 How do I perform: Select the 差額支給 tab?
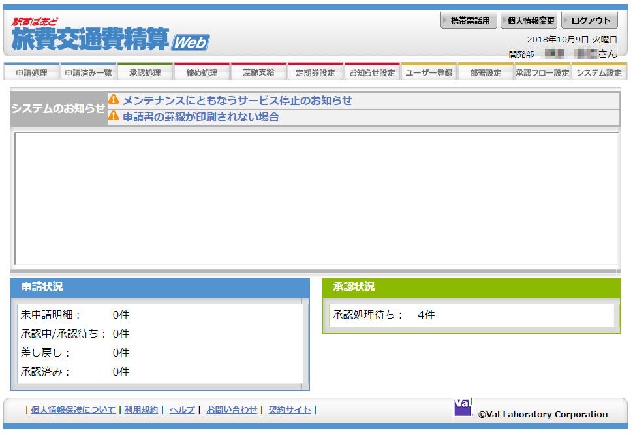pos(258,72)
